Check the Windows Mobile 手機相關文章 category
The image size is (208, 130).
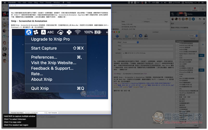coord(178,91)
